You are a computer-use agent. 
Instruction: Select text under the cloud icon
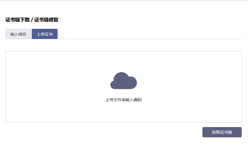(123, 100)
